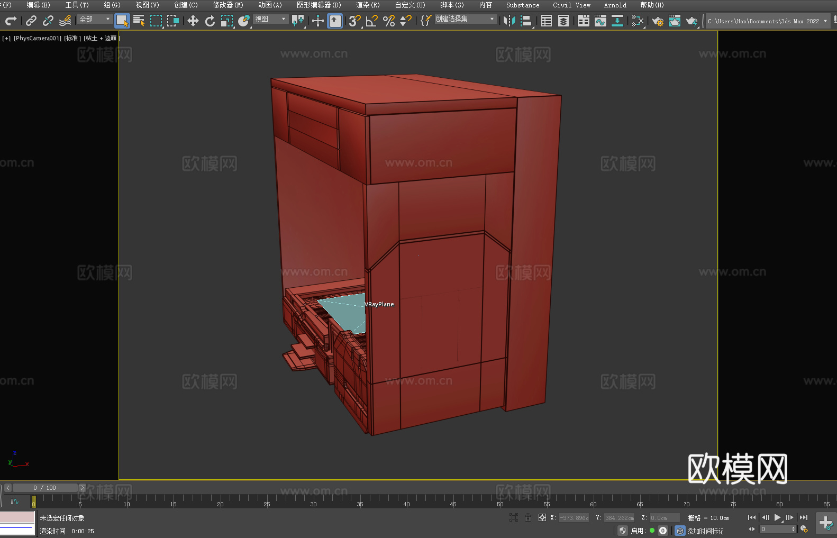Viewport: 837px width, 538px height.
Task: Click the Render Production teapot icon
Action: coord(692,21)
